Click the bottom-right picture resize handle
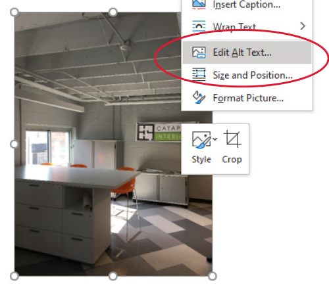Screen dimensions: 329x295 coord(213,277)
